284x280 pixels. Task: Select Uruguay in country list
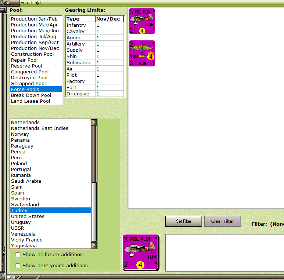point(51,222)
